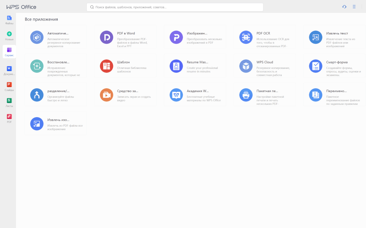366x228 pixels.
Task: Click the search field at the top
Action: 174,7
